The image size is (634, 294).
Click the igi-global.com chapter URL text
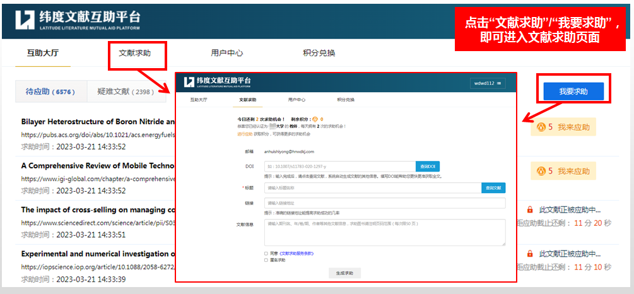tap(98, 179)
